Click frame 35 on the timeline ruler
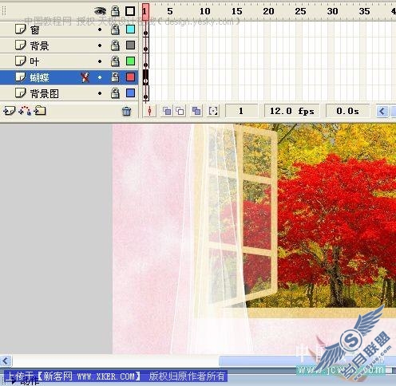 point(364,11)
